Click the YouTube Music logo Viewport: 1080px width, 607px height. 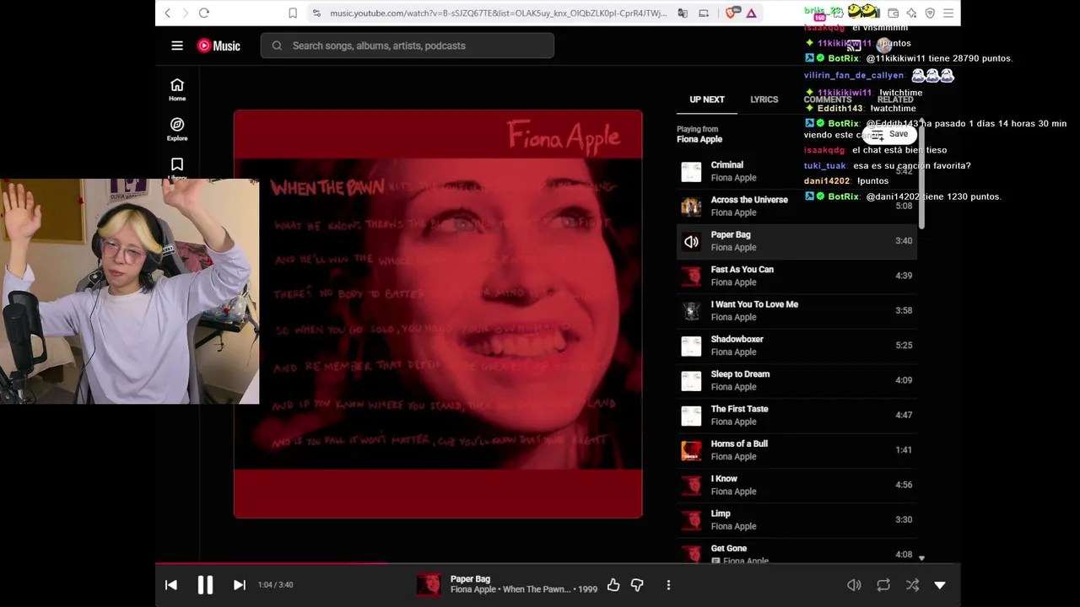point(219,46)
